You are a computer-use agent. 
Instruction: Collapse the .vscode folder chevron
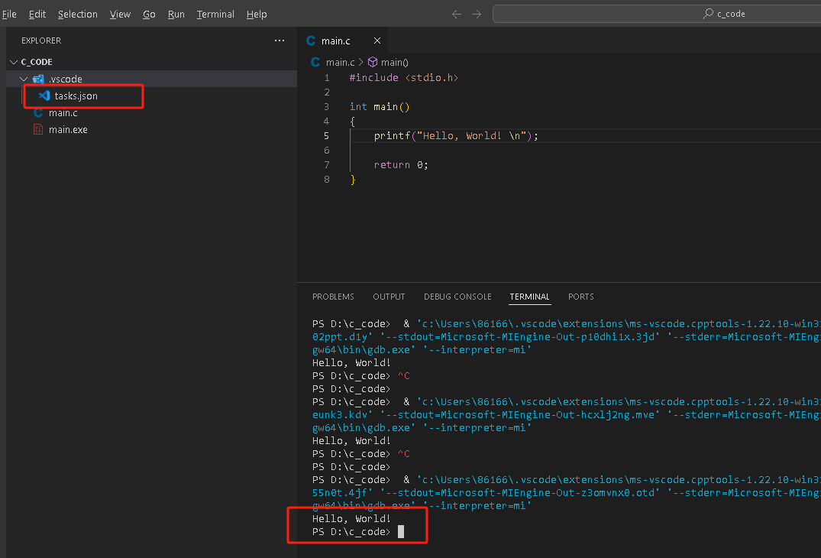24,79
